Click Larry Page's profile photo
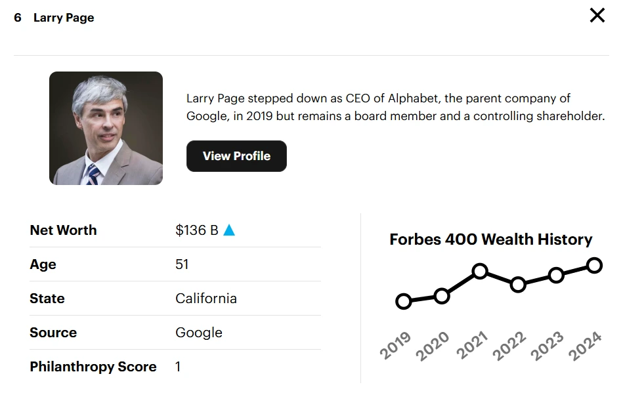Viewport: 623px width, 393px height. (x=106, y=128)
